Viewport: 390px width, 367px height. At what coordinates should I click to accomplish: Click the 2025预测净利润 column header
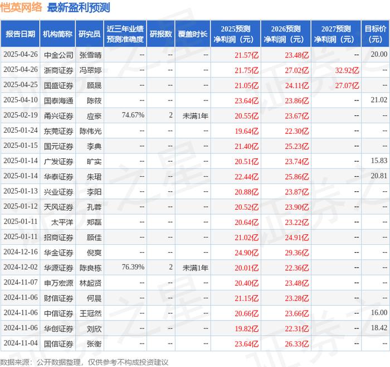236,33
